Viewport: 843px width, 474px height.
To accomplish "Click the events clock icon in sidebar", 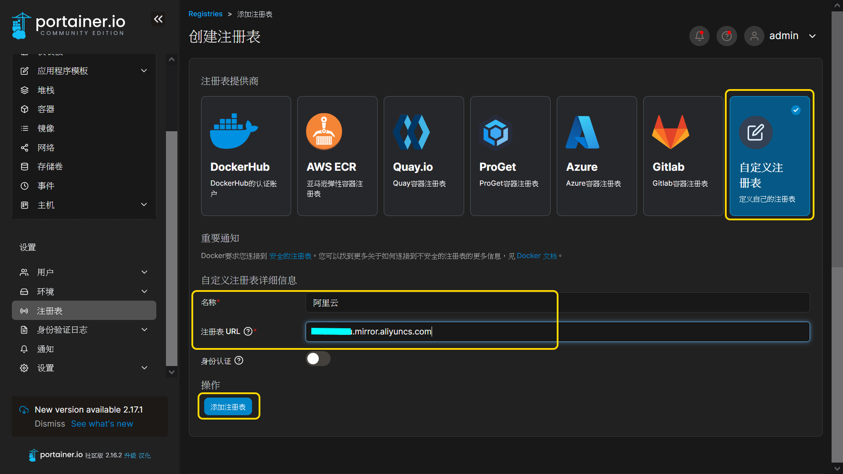I will click(25, 186).
